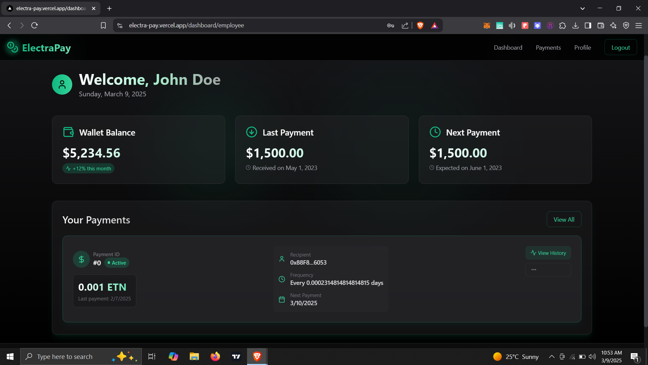Viewport: 648px width, 365px height.
Task: Show hidden system tray icons chevron
Action: (x=551, y=357)
